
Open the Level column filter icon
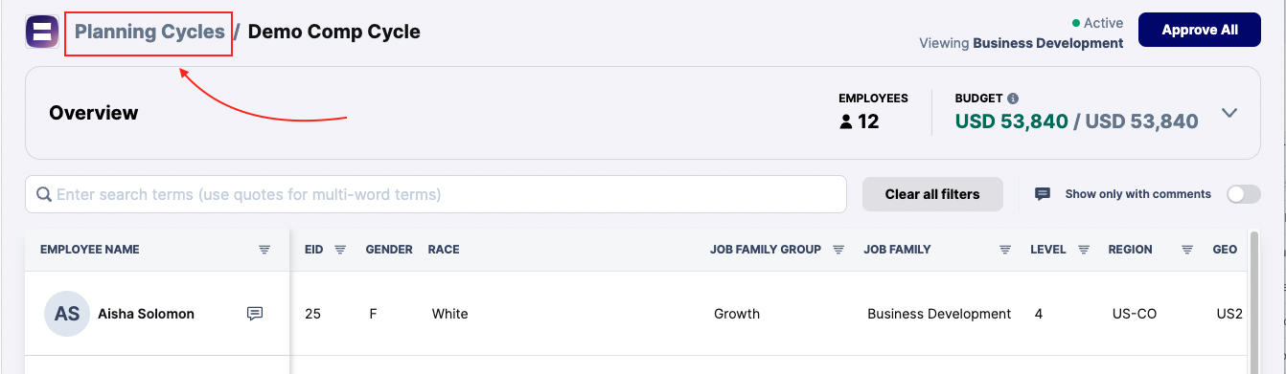pos(1084,250)
